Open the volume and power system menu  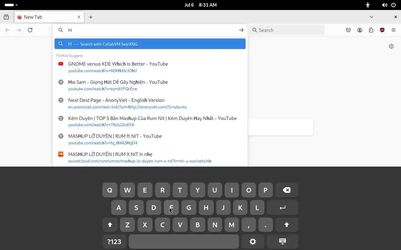coord(389,5)
